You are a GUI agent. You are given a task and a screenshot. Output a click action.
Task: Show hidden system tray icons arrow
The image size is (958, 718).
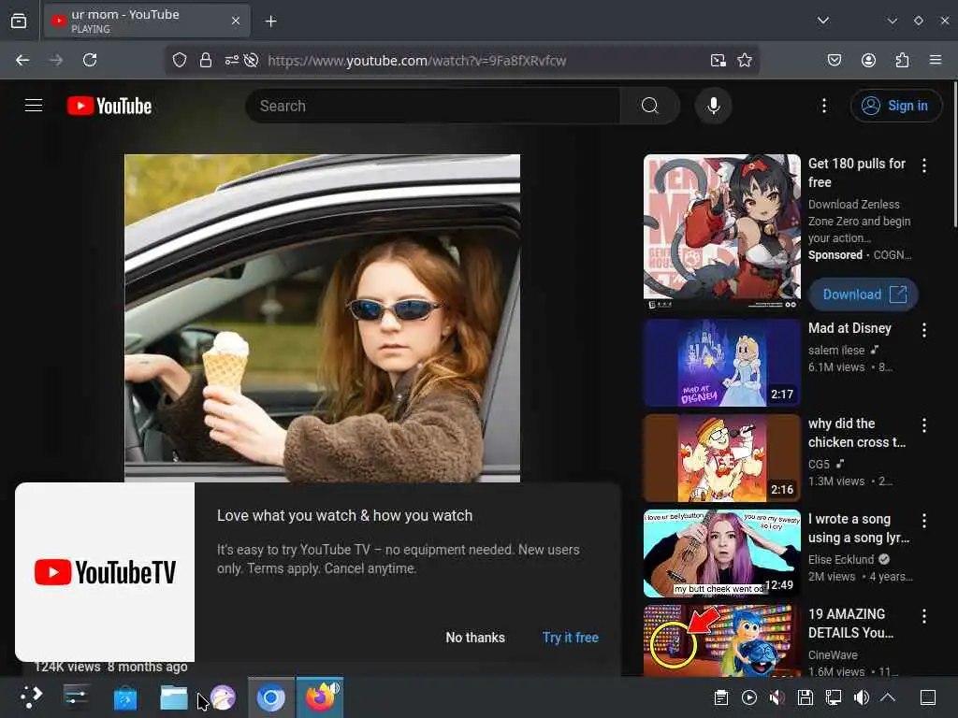(x=888, y=697)
